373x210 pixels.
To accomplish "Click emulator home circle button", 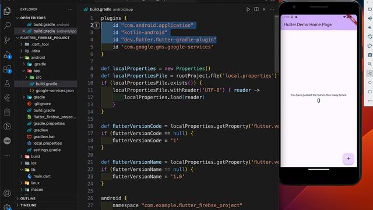I will point(370,82).
